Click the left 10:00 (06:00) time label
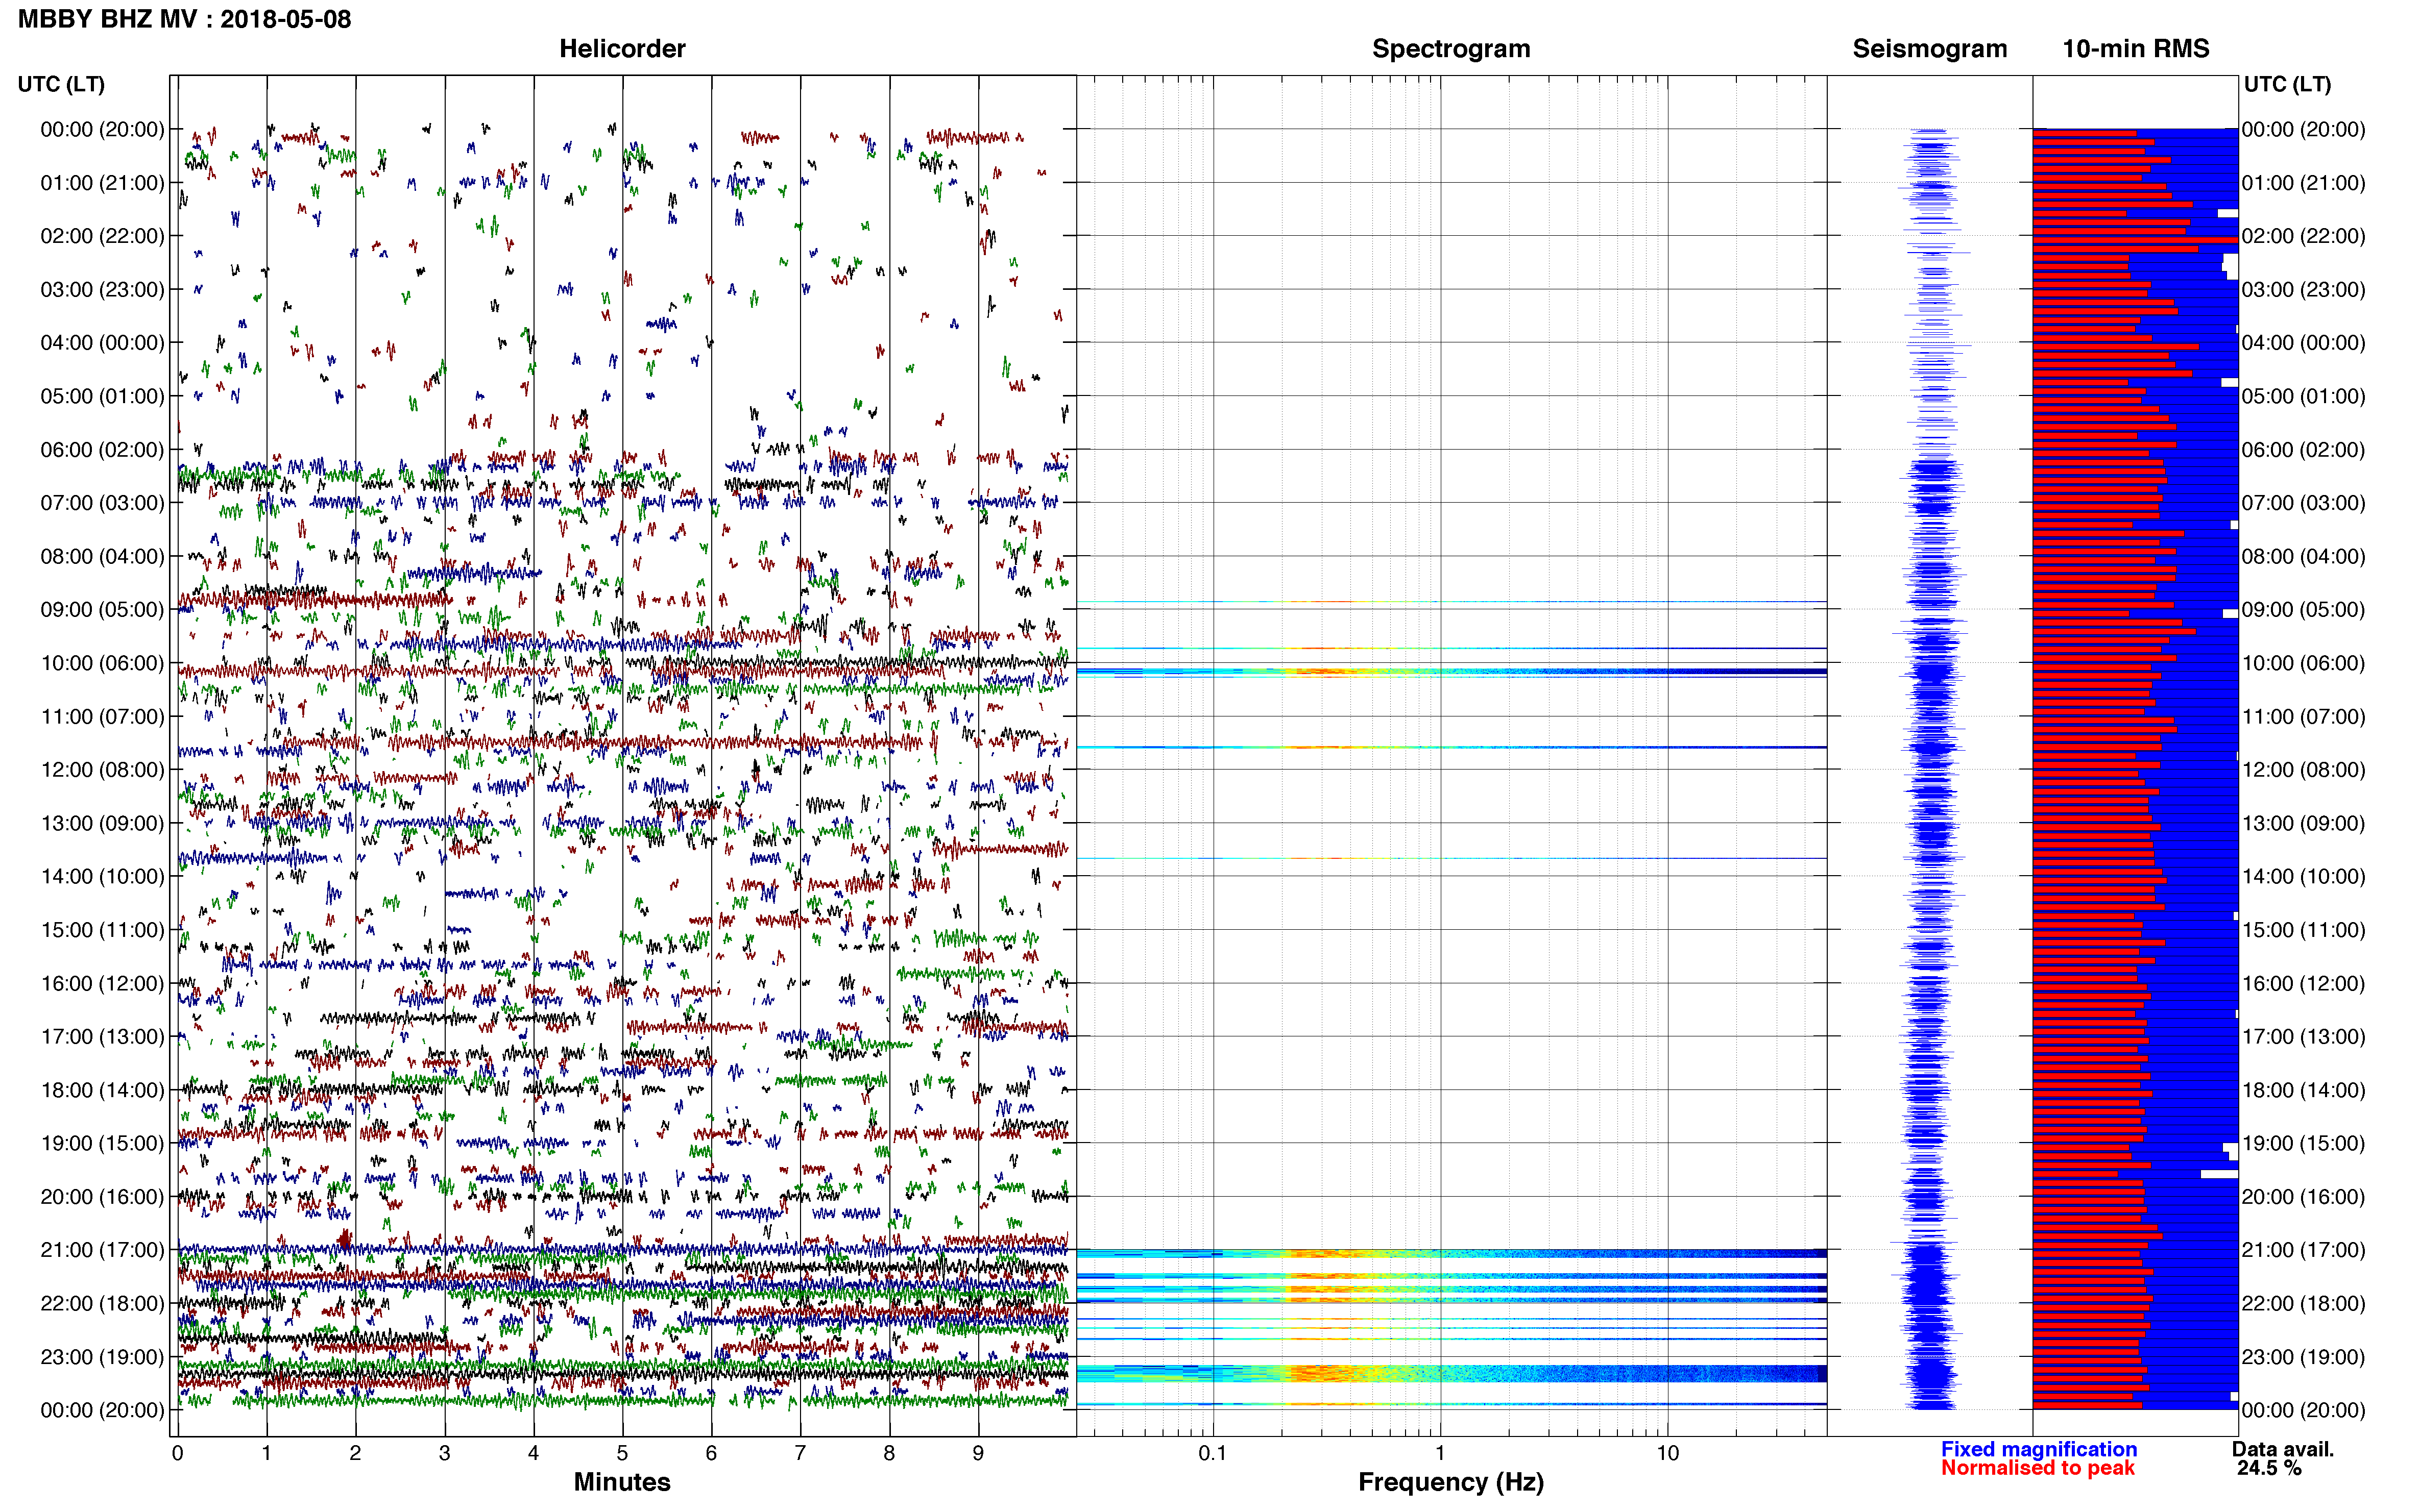This screenshot has height=1512, width=2420. 102,663
